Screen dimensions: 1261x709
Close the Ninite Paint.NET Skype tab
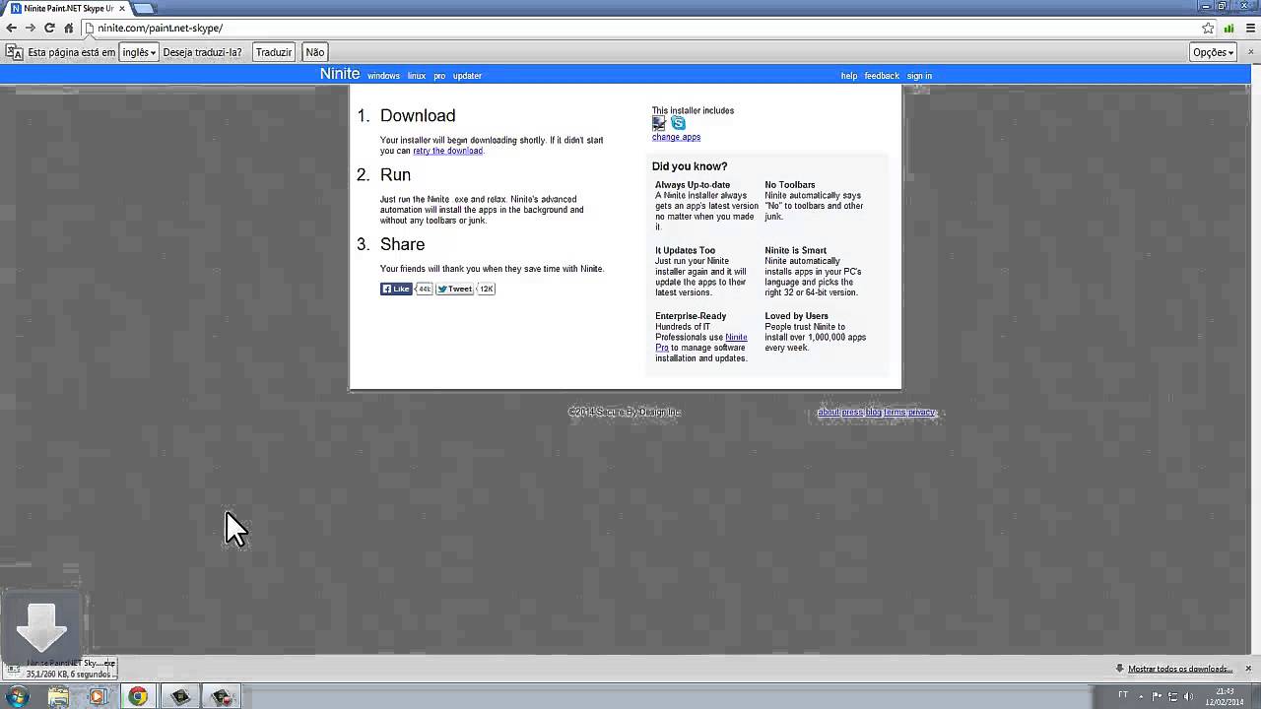tap(122, 8)
